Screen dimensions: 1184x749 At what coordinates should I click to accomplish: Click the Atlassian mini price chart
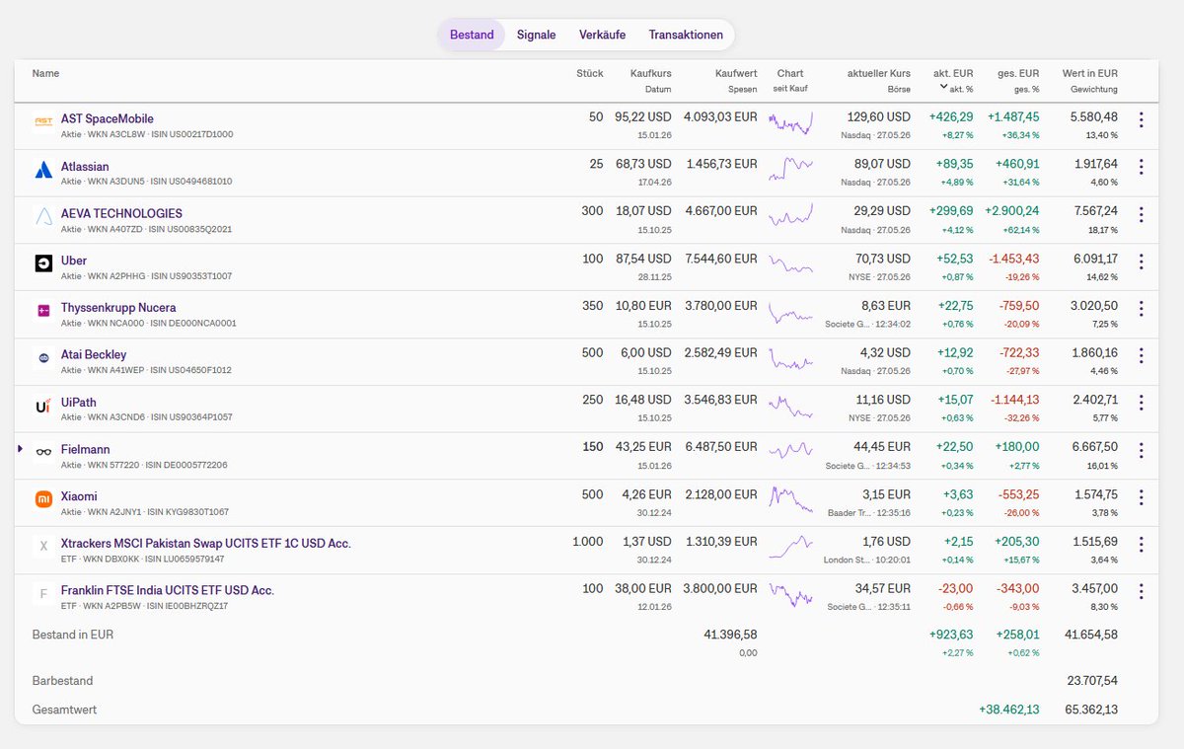[790, 169]
